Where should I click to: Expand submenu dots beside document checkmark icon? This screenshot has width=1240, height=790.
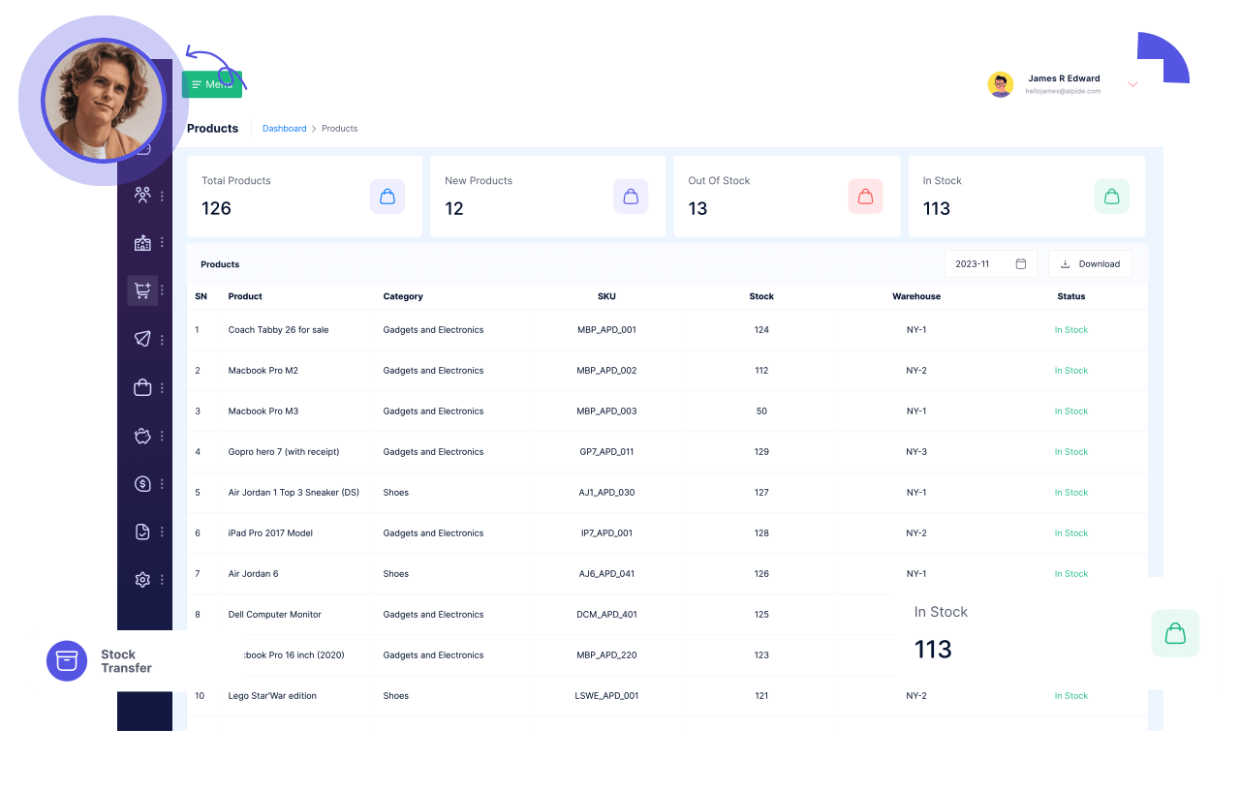(x=162, y=532)
